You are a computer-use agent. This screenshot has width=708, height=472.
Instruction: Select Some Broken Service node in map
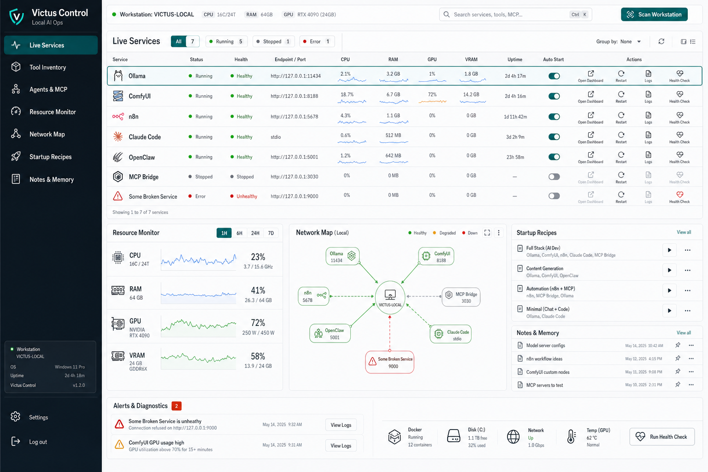(389, 363)
